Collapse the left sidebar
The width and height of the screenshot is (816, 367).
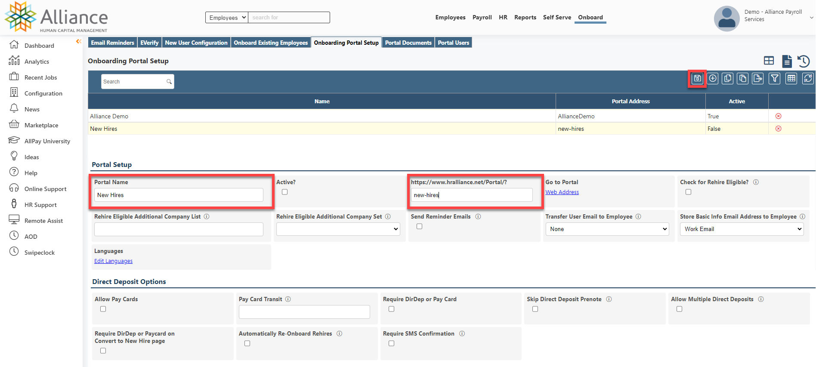[x=78, y=41]
